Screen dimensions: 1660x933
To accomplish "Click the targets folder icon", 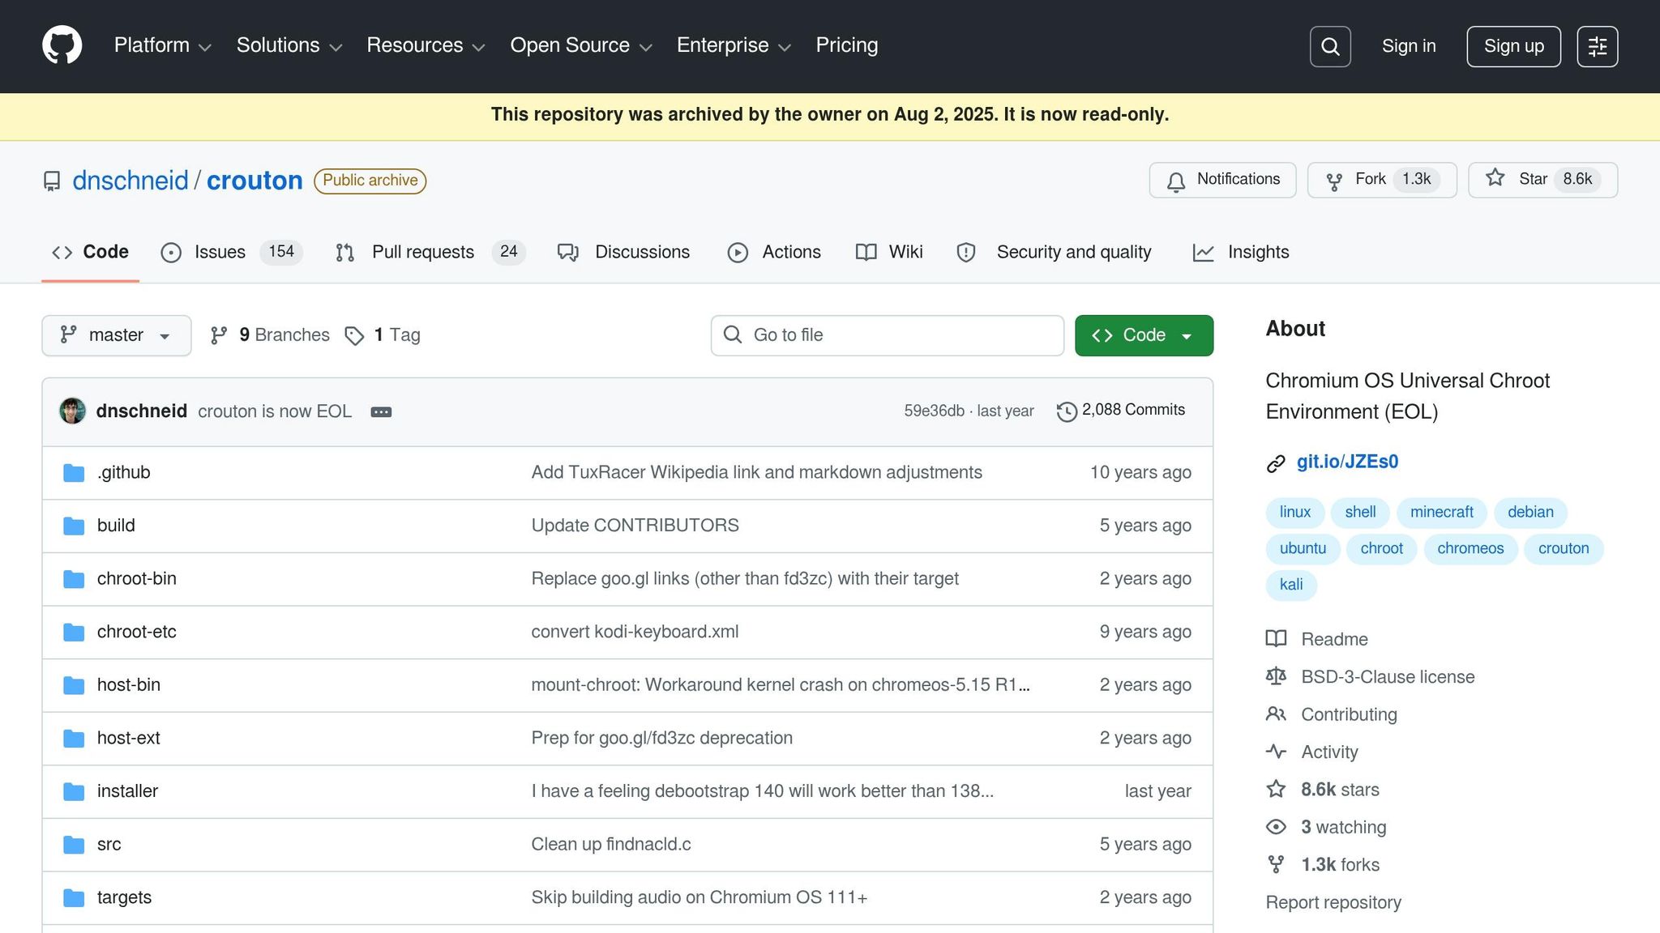I will pyautogui.click(x=74, y=898).
